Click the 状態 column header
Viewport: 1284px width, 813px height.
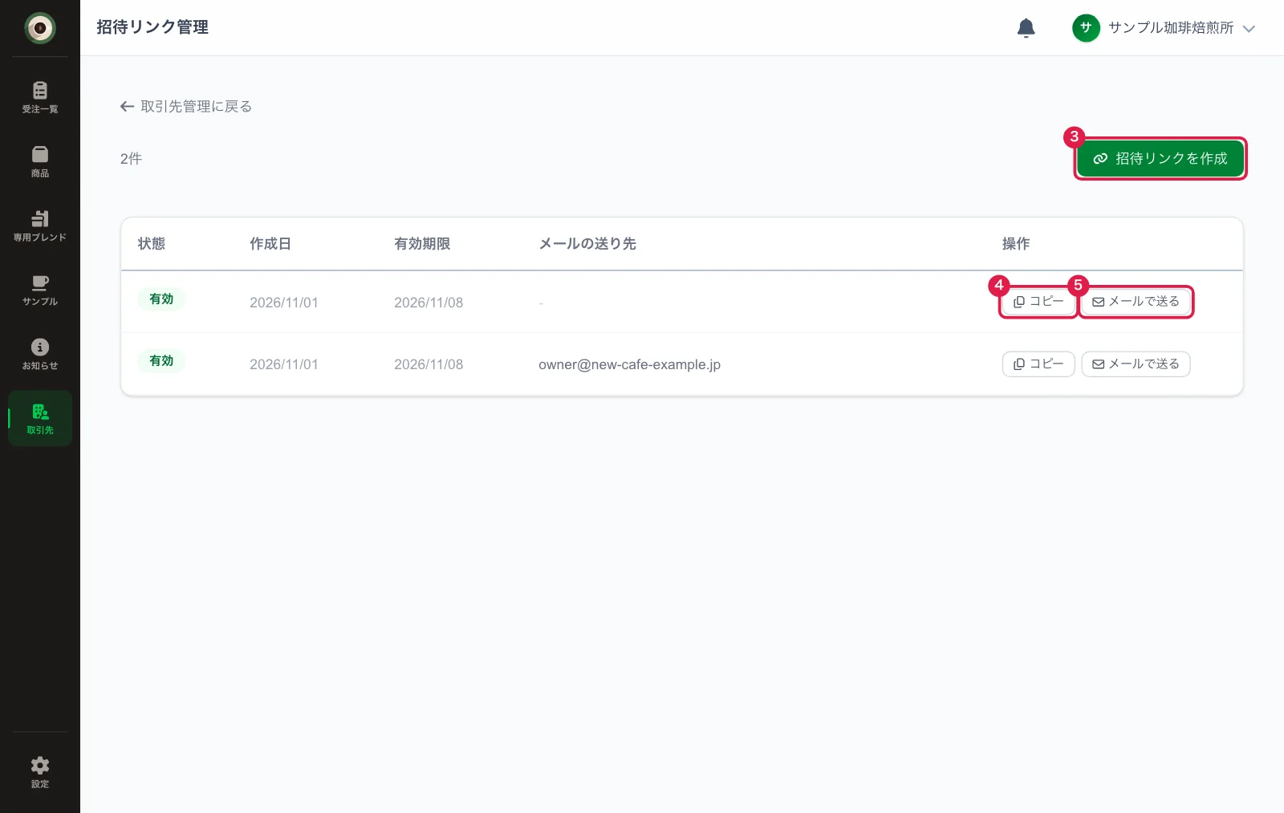coord(152,243)
